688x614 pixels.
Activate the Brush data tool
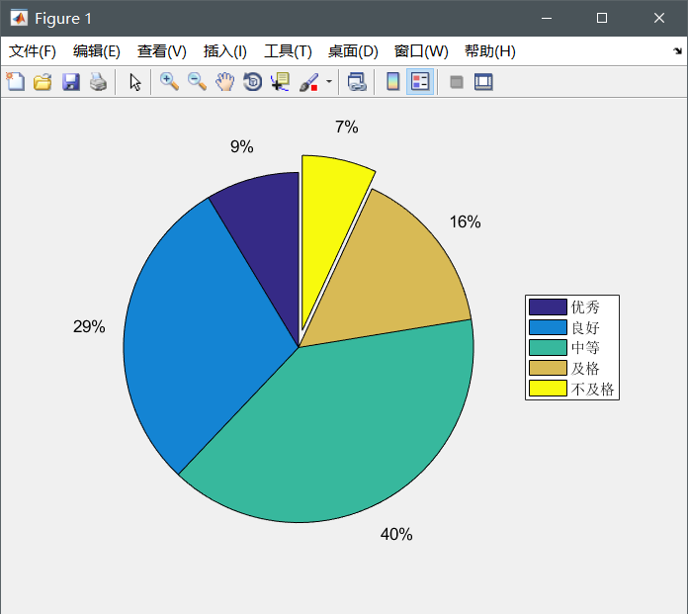click(308, 82)
